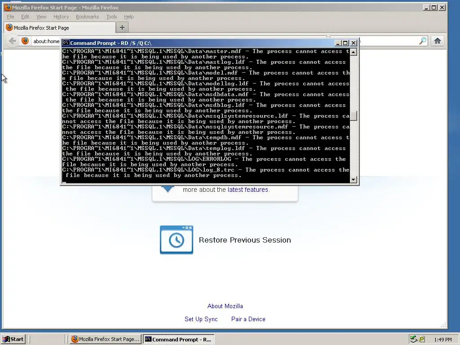
Task: Open the Bookmarks menu in Firefox
Action: point(88,17)
